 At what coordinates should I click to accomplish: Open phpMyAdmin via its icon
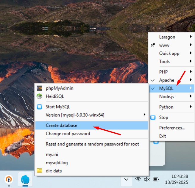tap(39, 88)
